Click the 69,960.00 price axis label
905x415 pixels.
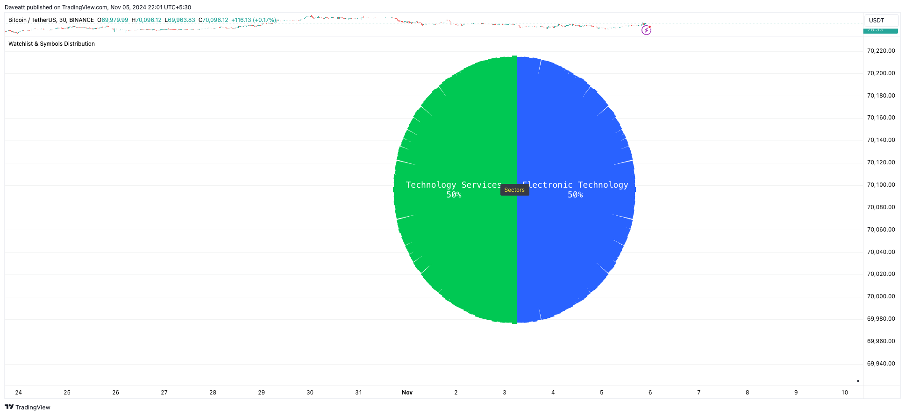point(881,341)
